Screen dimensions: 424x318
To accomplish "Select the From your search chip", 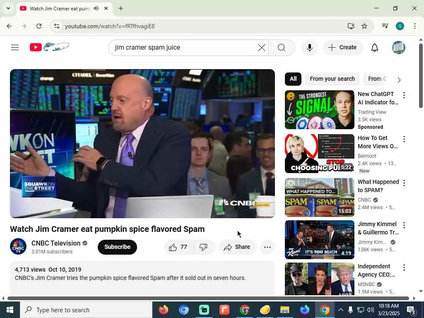I will tap(332, 79).
